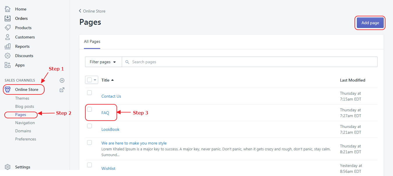393x176 pixels.
Task: Click the Orders inbox icon
Action: click(8, 18)
